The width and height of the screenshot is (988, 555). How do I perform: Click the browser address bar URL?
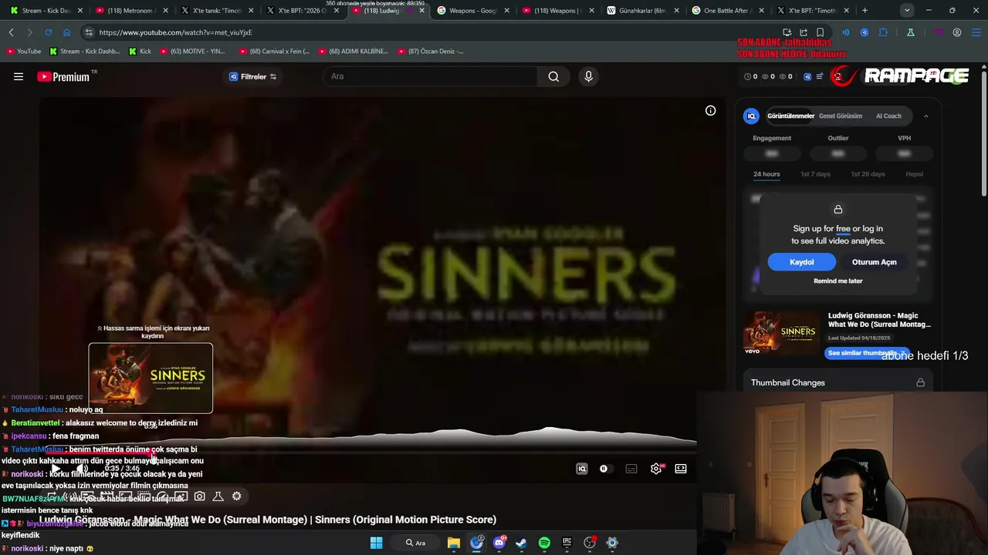click(x=175, y=32)
